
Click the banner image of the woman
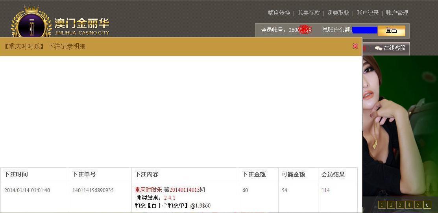pyautogui.click(x=400, y=126)
